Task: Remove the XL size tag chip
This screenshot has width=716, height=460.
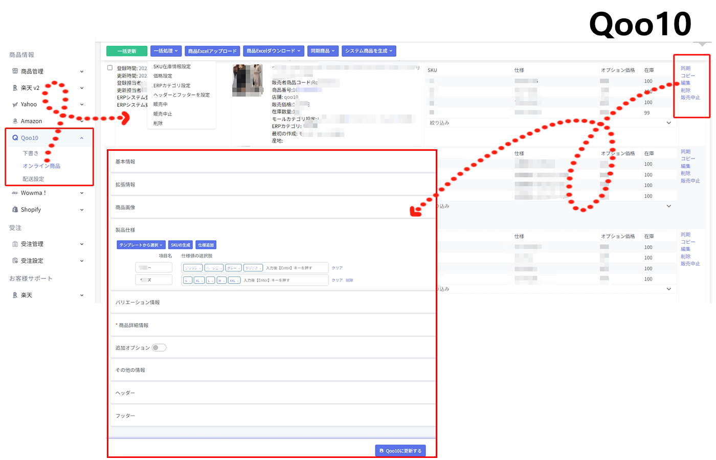Action: (x=202, y=281)
